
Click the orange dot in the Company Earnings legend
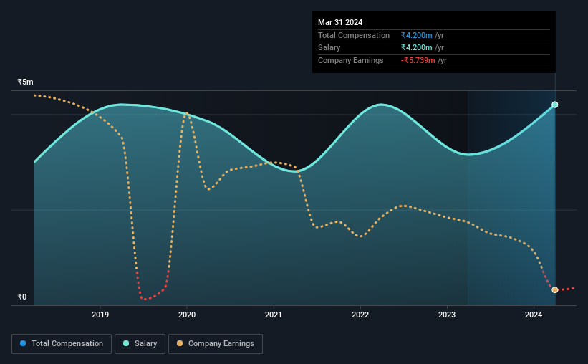[x=180, y=343]
